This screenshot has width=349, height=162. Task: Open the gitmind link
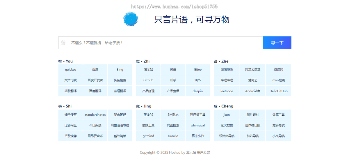click(148, 136)
